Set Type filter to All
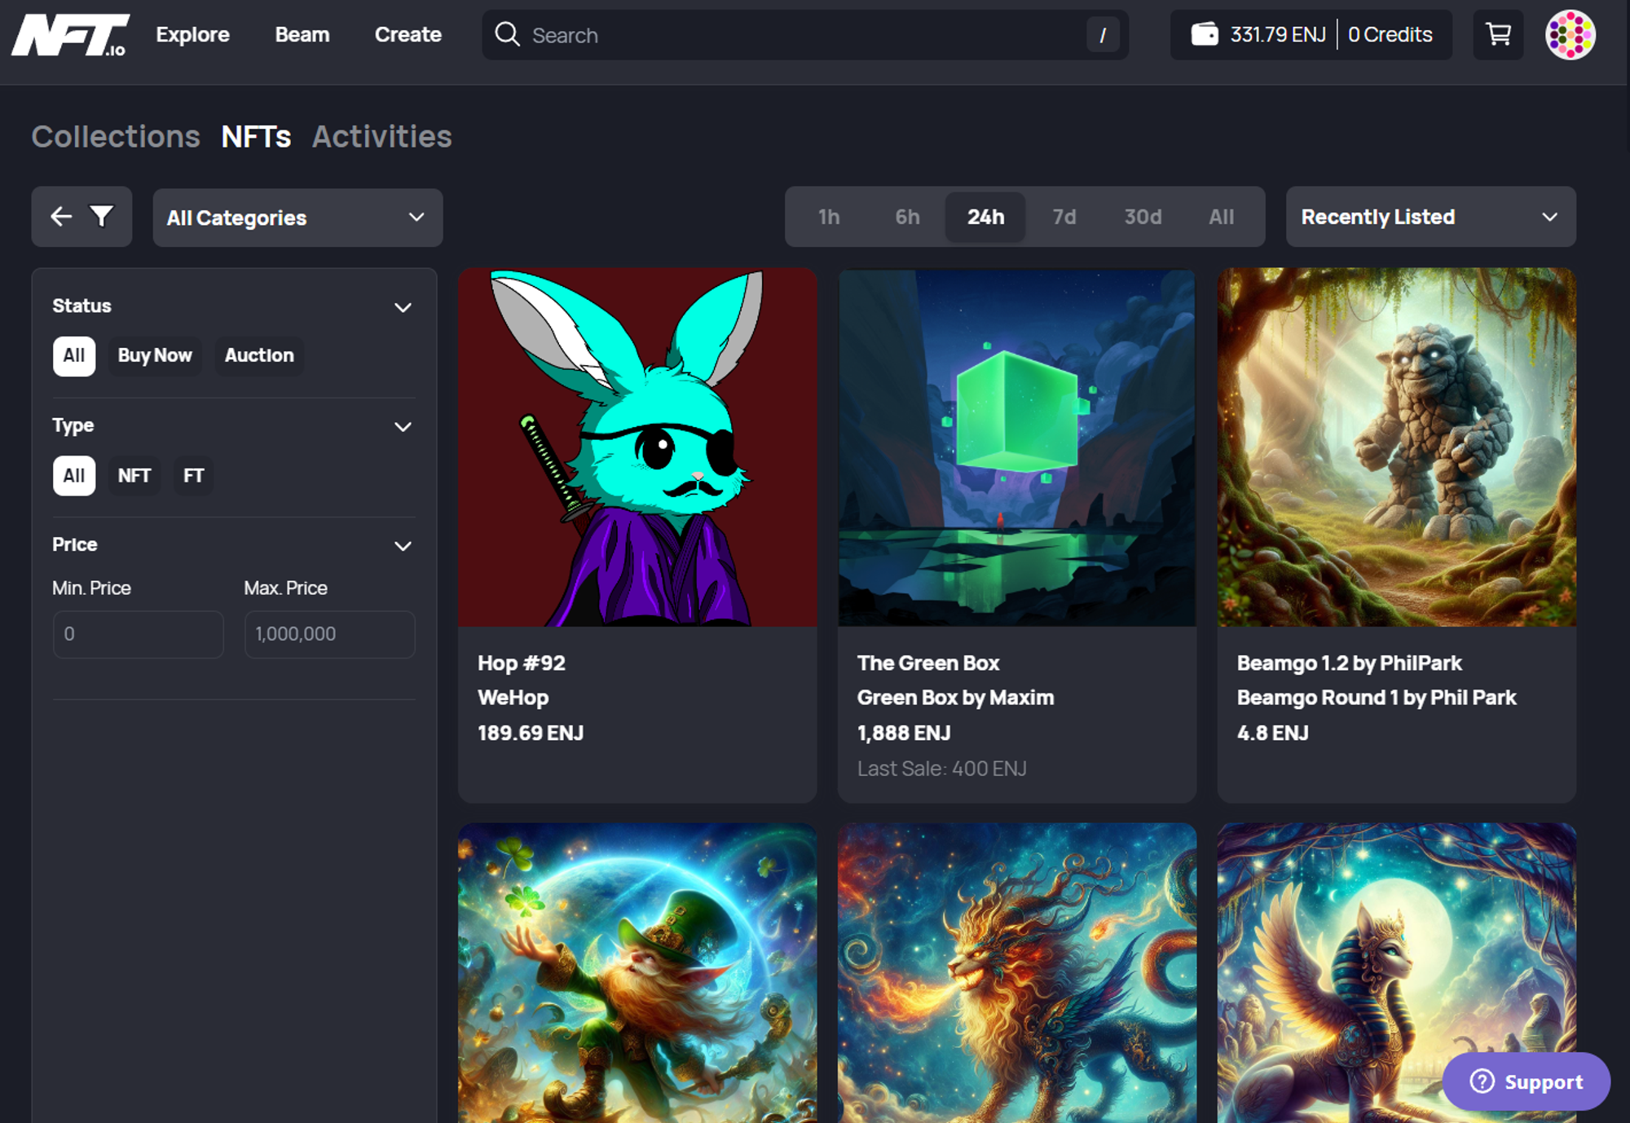 coord(74,476)
